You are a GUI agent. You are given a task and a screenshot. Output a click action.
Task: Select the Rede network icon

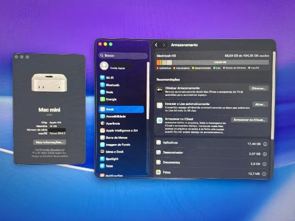(x=102, y=92)
